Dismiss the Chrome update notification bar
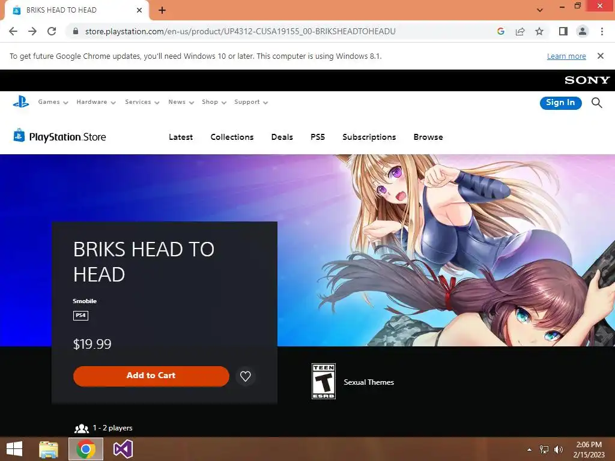This screenshot has height=461, width=615. [x=601, y=56]
